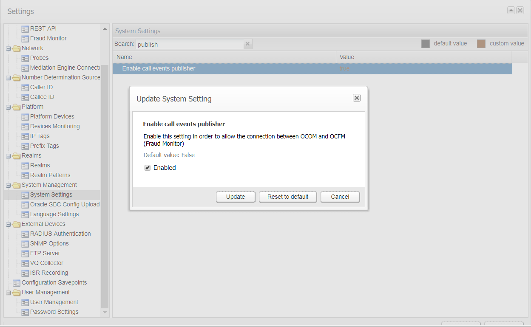Click the custom value color swatch
The image size is (531, 327).
coord(481,43)
